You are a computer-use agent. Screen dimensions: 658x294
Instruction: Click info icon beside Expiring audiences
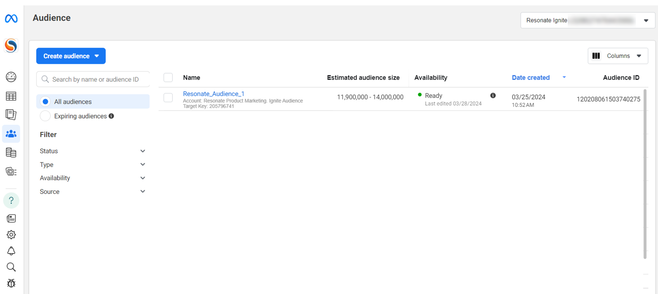point(111,116)
